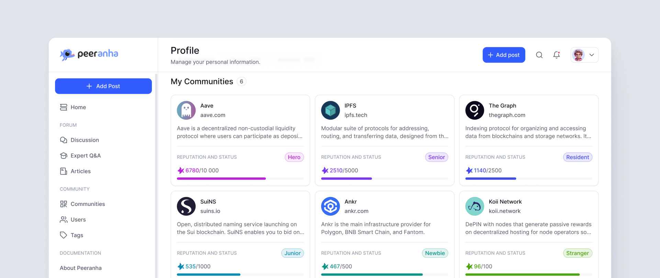Image resolution: width=660 pixels, height=278 pixels.
Task: Click the Discussion chat bubble icon
Action: 64,140
